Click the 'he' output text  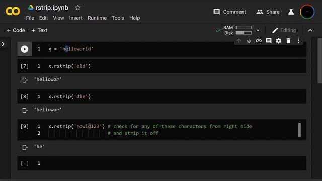coord(39,146)
